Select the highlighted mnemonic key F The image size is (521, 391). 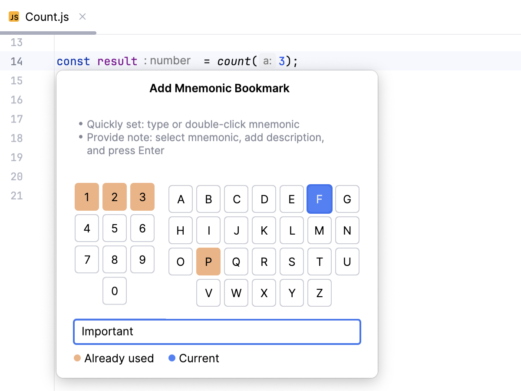320,199
